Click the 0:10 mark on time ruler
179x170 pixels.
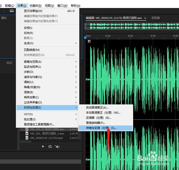108,36
